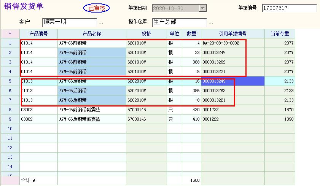Click the 产品名称 column header
320x186 pixels.
tap(92, 33)
